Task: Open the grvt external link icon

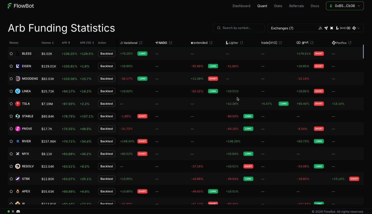Action: coord(312,43)
